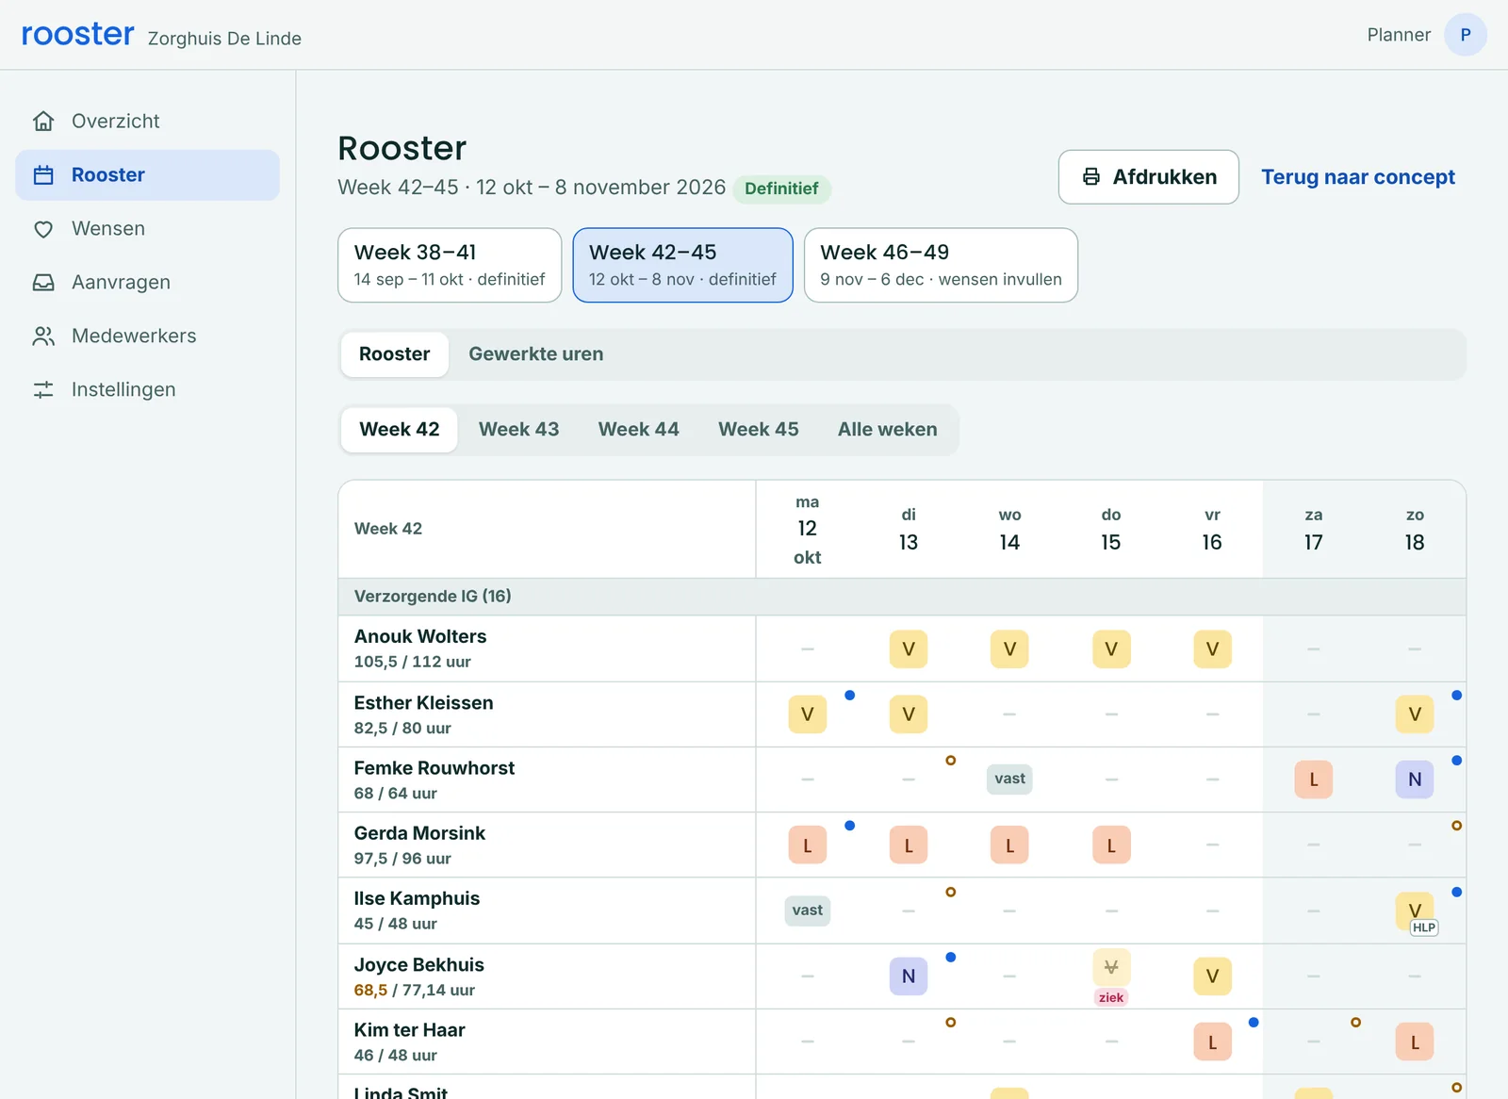Image resolution: width=1508 pixels, height=1099 pixels.
Task: Open Wensen in the sidebar
Action: [x=147, y=229]
